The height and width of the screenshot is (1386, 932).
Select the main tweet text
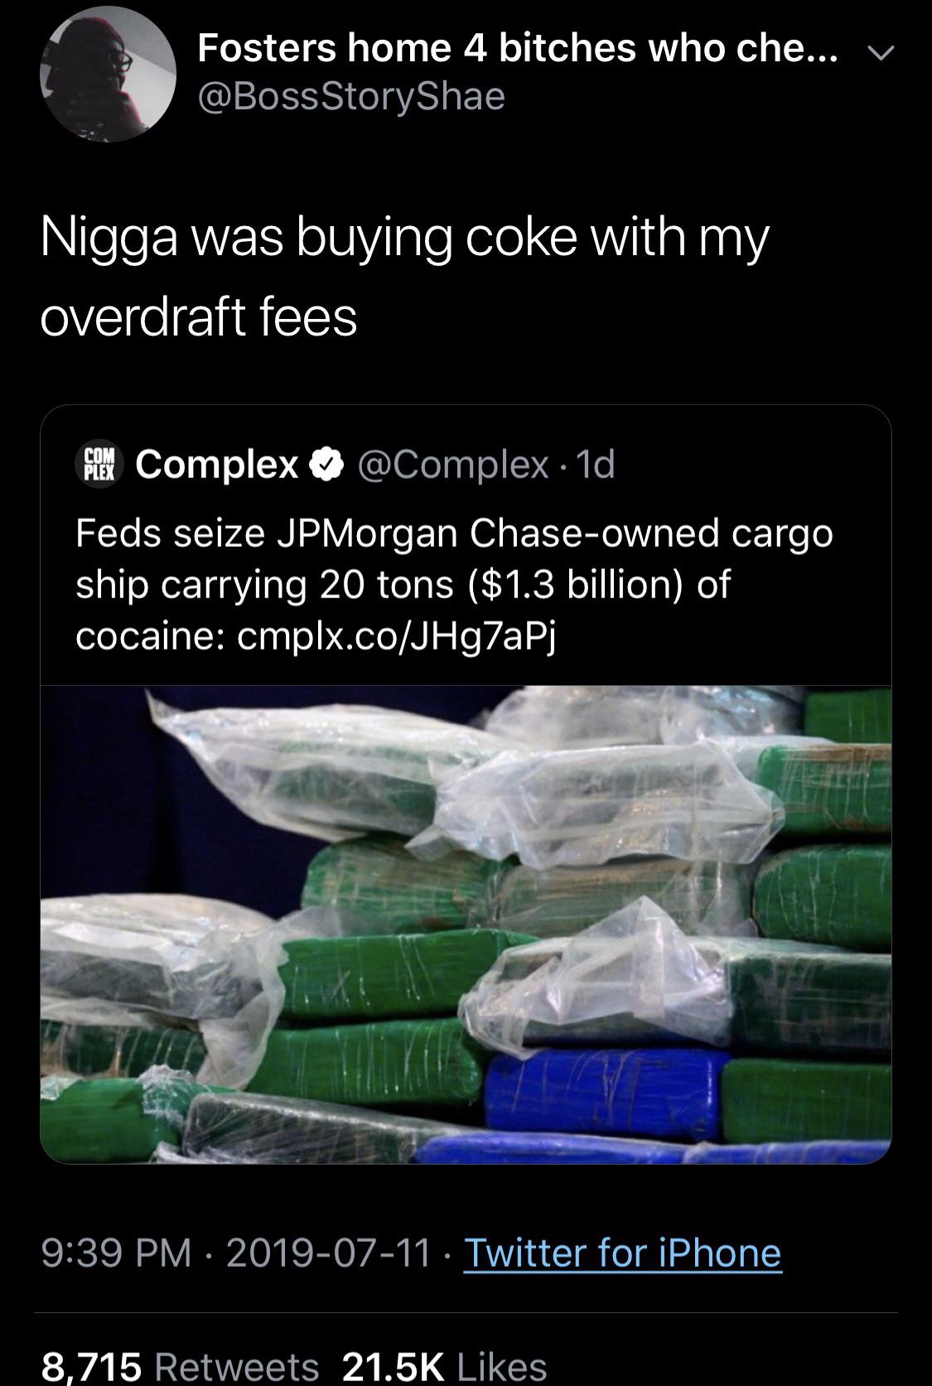tap(405, 276)
